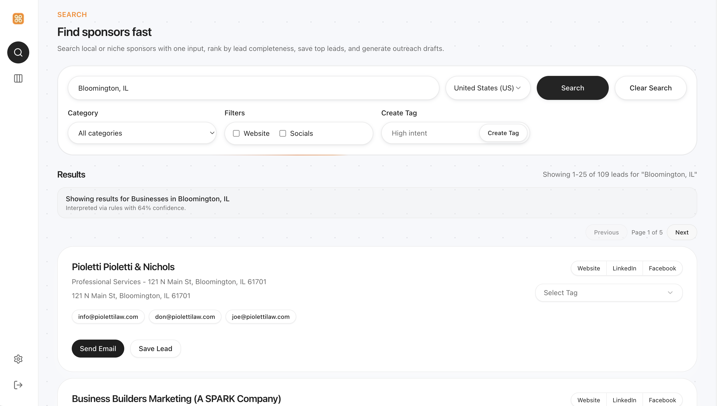This screenshot has height=406, width=717.
Task: Expand the United States (US) country dropdown
Action: tap(487, 88)
